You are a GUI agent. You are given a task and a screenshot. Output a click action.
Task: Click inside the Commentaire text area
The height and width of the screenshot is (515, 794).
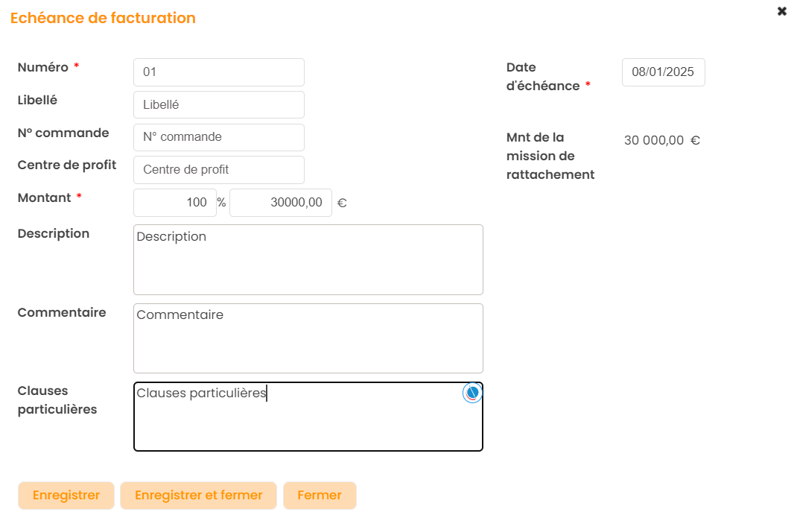(308, 338)
